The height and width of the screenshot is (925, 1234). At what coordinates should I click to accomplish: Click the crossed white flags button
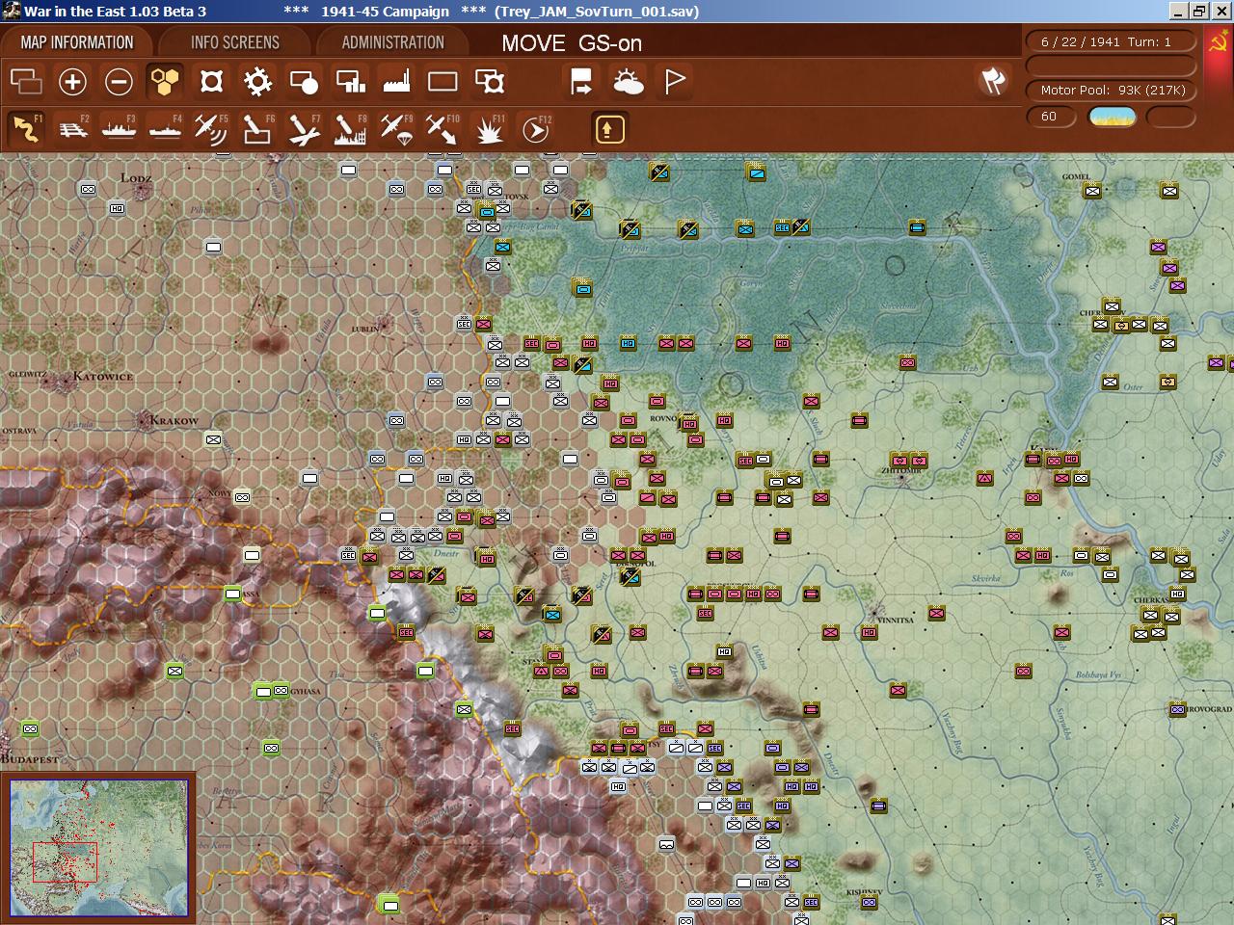click(993, 81)
